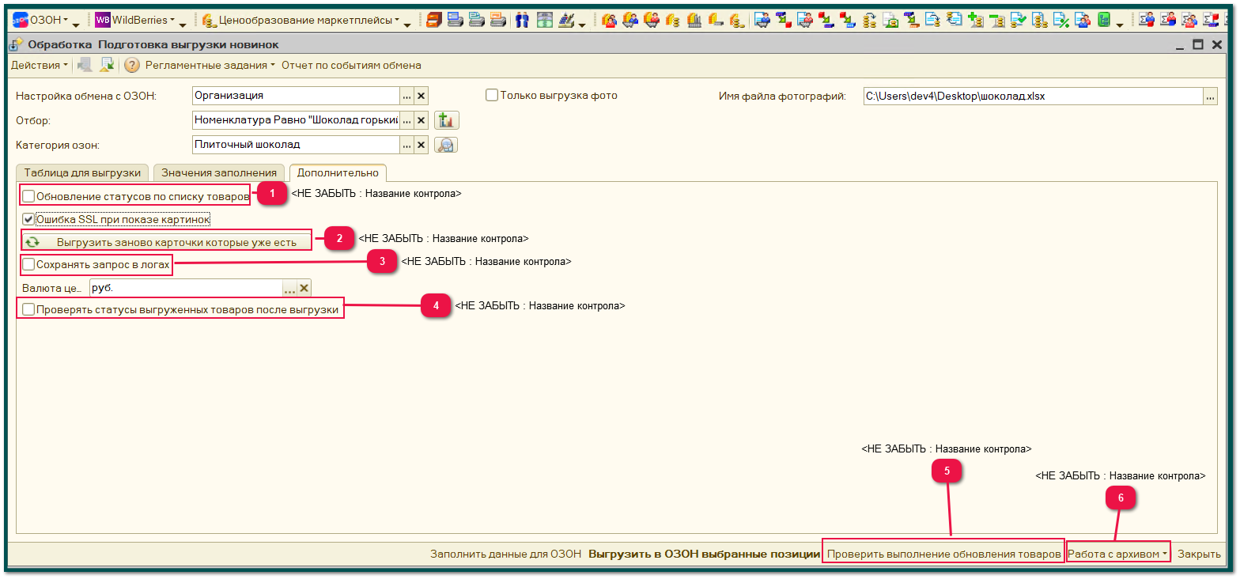Screen dimensions: 1240x579
Task: Click the blue cash register toolbar icon
Action: point(456,21)
